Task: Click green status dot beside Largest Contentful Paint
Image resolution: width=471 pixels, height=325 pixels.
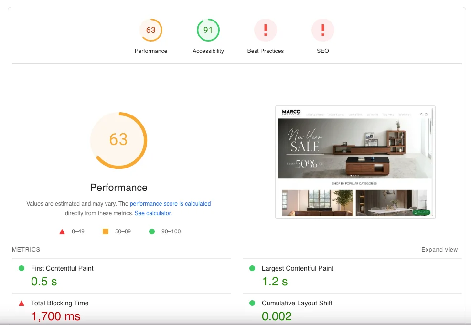Action: point(252,268)
